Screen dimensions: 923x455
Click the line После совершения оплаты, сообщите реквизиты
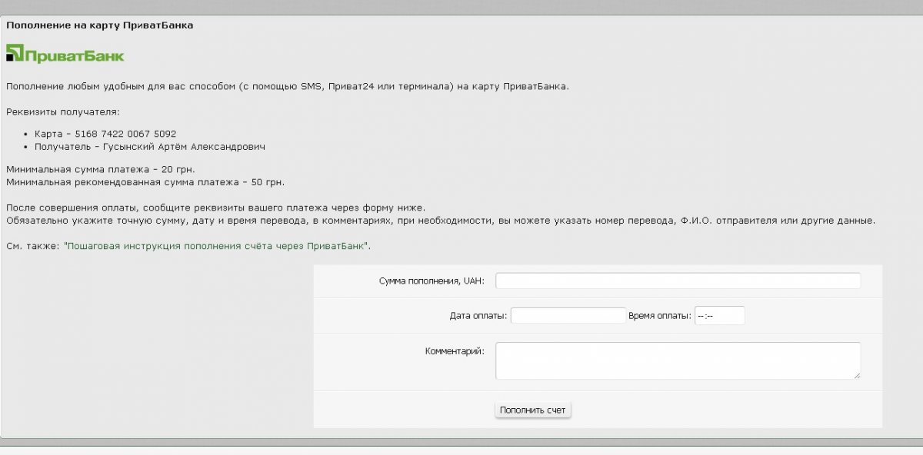(215, 208)
